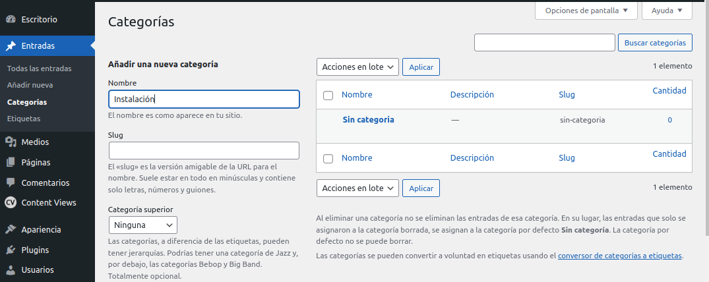Click the Plugins plug icon
Viewport: 709px width, 282px height.
[11, 250]
